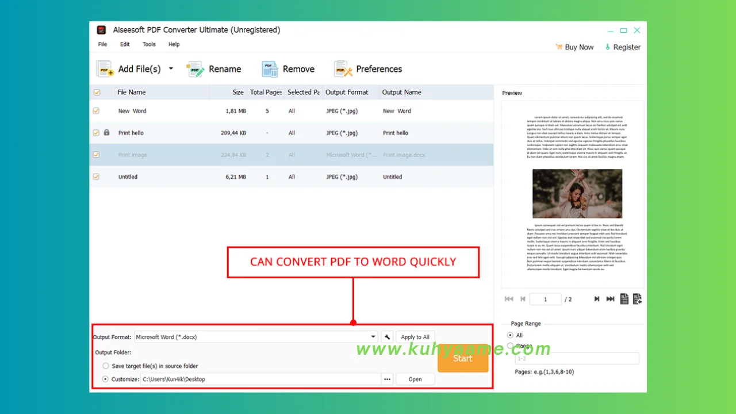Click the Register link
The image size is (736, 414).
coord(627,47)
